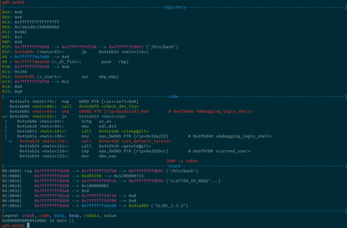Click stack value 0x405398
The height and width of the screenshot is (228, 347).
(x=92, y=176)
